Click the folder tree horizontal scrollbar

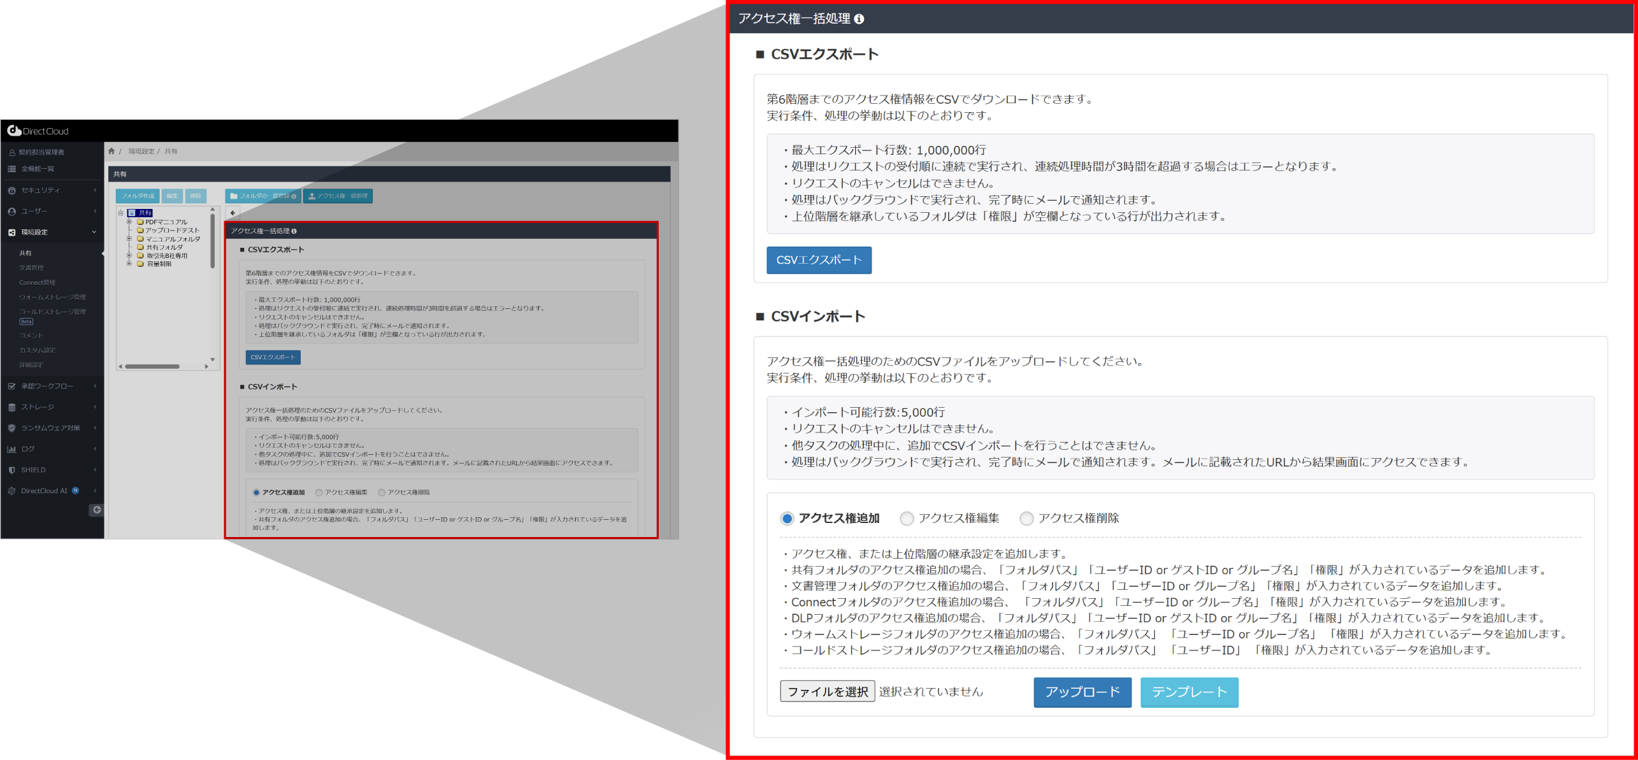pyautogui.click(x=152, y=366)
